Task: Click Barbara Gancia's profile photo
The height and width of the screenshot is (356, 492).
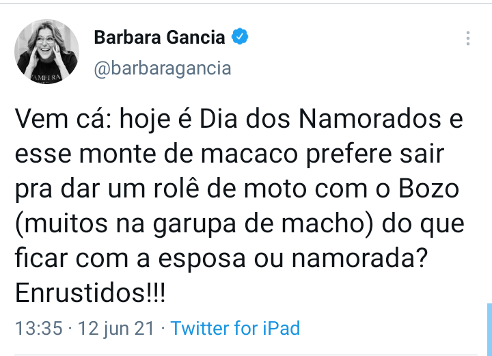Action: click(x=47, y=51)
